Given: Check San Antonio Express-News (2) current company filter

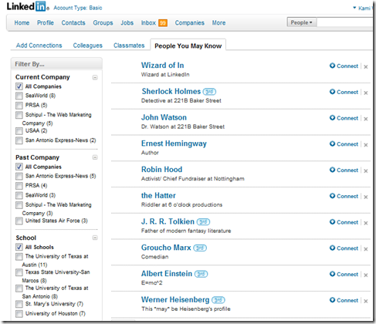Looking at the screenshot, I should [x=19, y=140].
